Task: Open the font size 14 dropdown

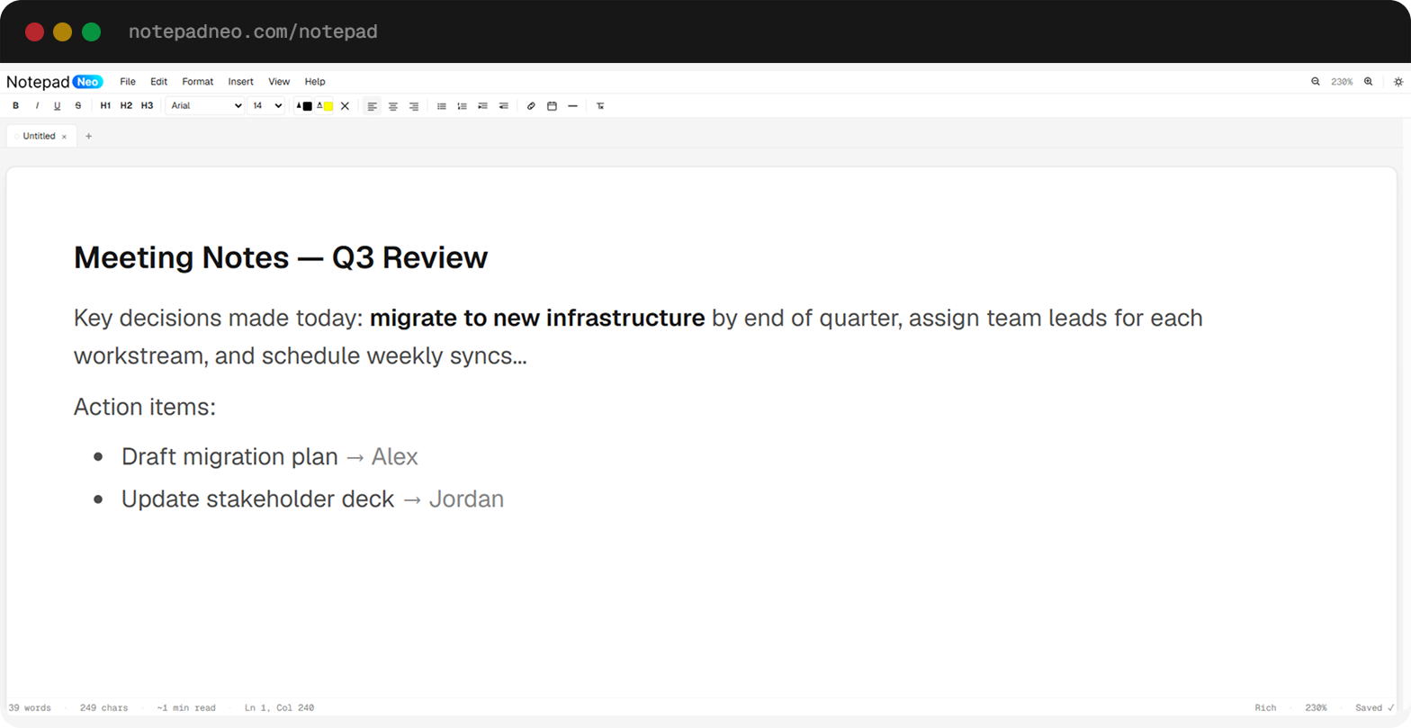Action: pyautogui.click(x=266, y=106)
